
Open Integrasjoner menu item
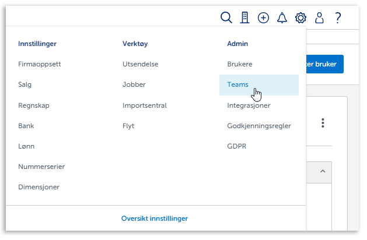[249, 105]
